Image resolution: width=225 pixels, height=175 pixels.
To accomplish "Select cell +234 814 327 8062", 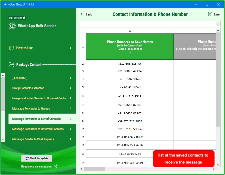I will tap(130, 137).
